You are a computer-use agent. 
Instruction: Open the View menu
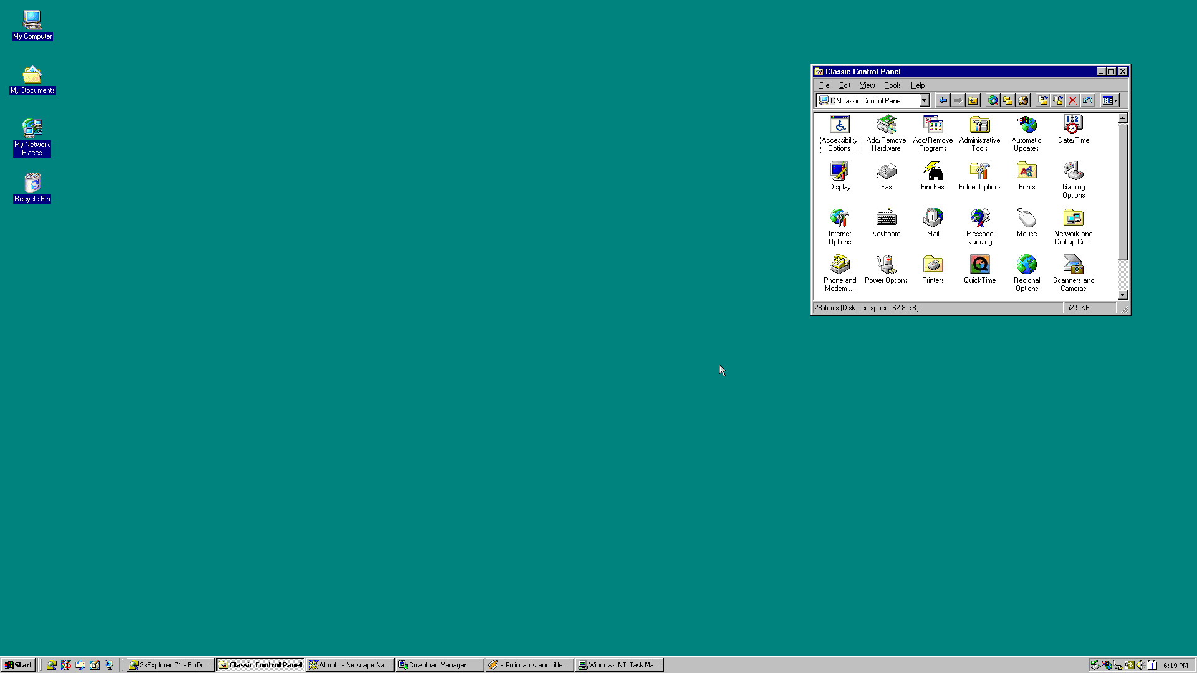tap(867, 85)
